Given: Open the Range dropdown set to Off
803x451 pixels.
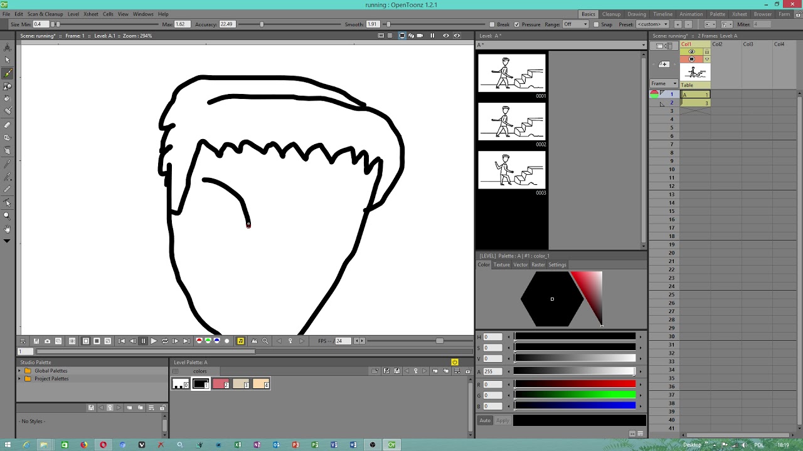Looking at the screenshot, I should 575,24.
